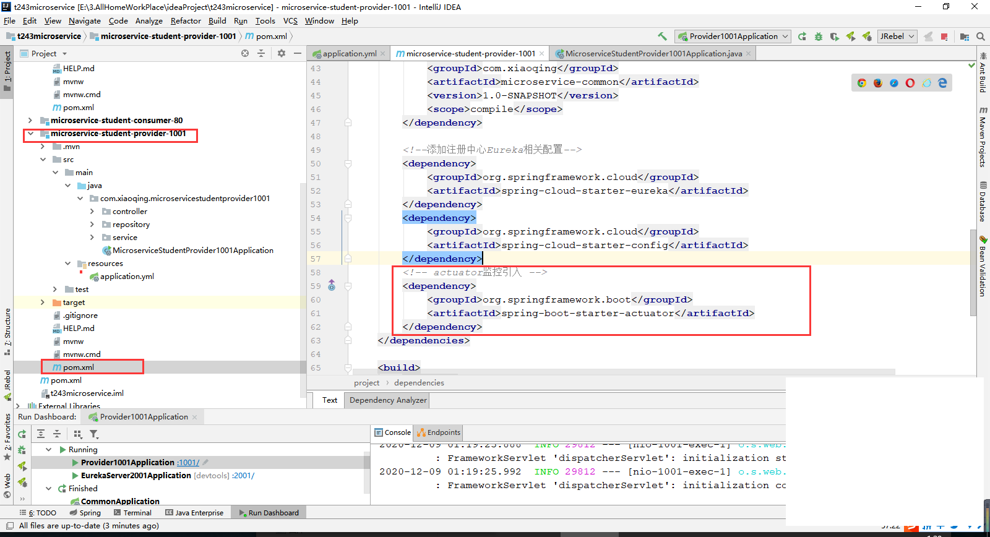
Task: Open 6: TODO tool window
Action: point(38,513)
